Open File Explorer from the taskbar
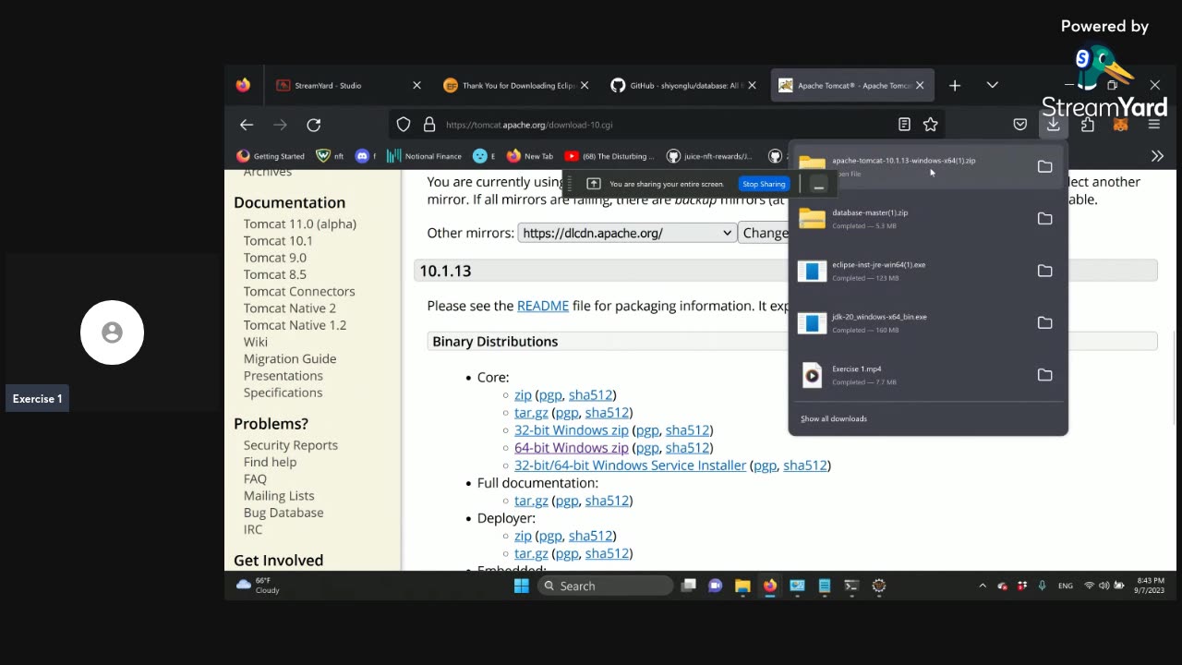The height and width of the screenshot is (665, 1182). coord(742,586)
